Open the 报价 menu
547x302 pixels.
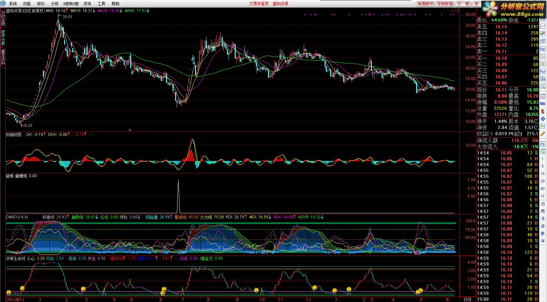click(x=41, y=4)
